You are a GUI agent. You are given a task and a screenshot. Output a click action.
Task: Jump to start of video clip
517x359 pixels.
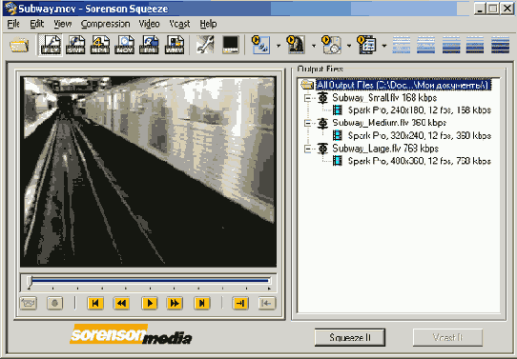point(95,303)
